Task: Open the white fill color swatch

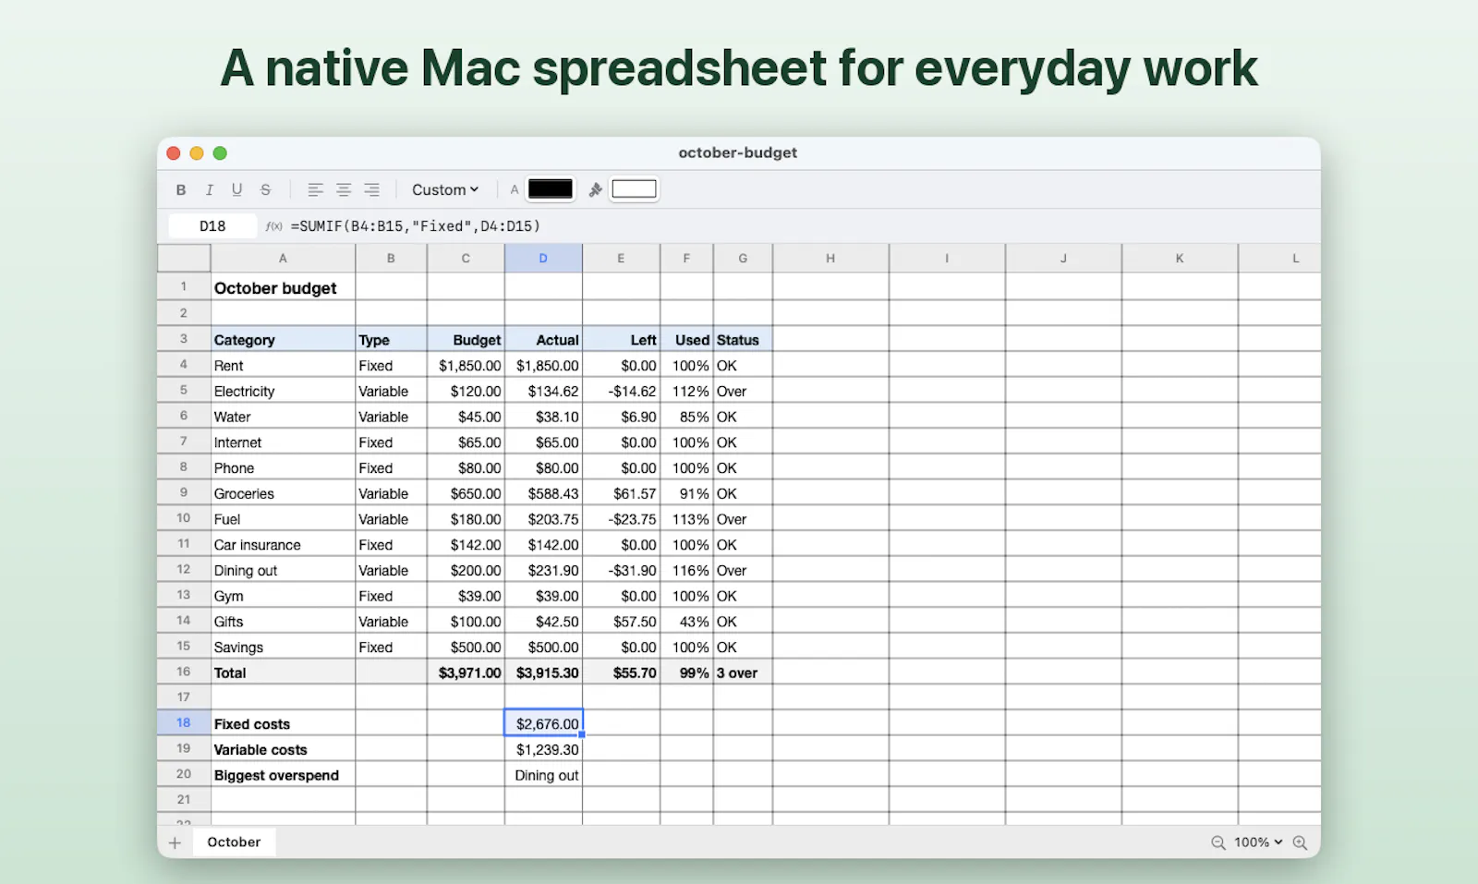Action: (x=634, y=189)
